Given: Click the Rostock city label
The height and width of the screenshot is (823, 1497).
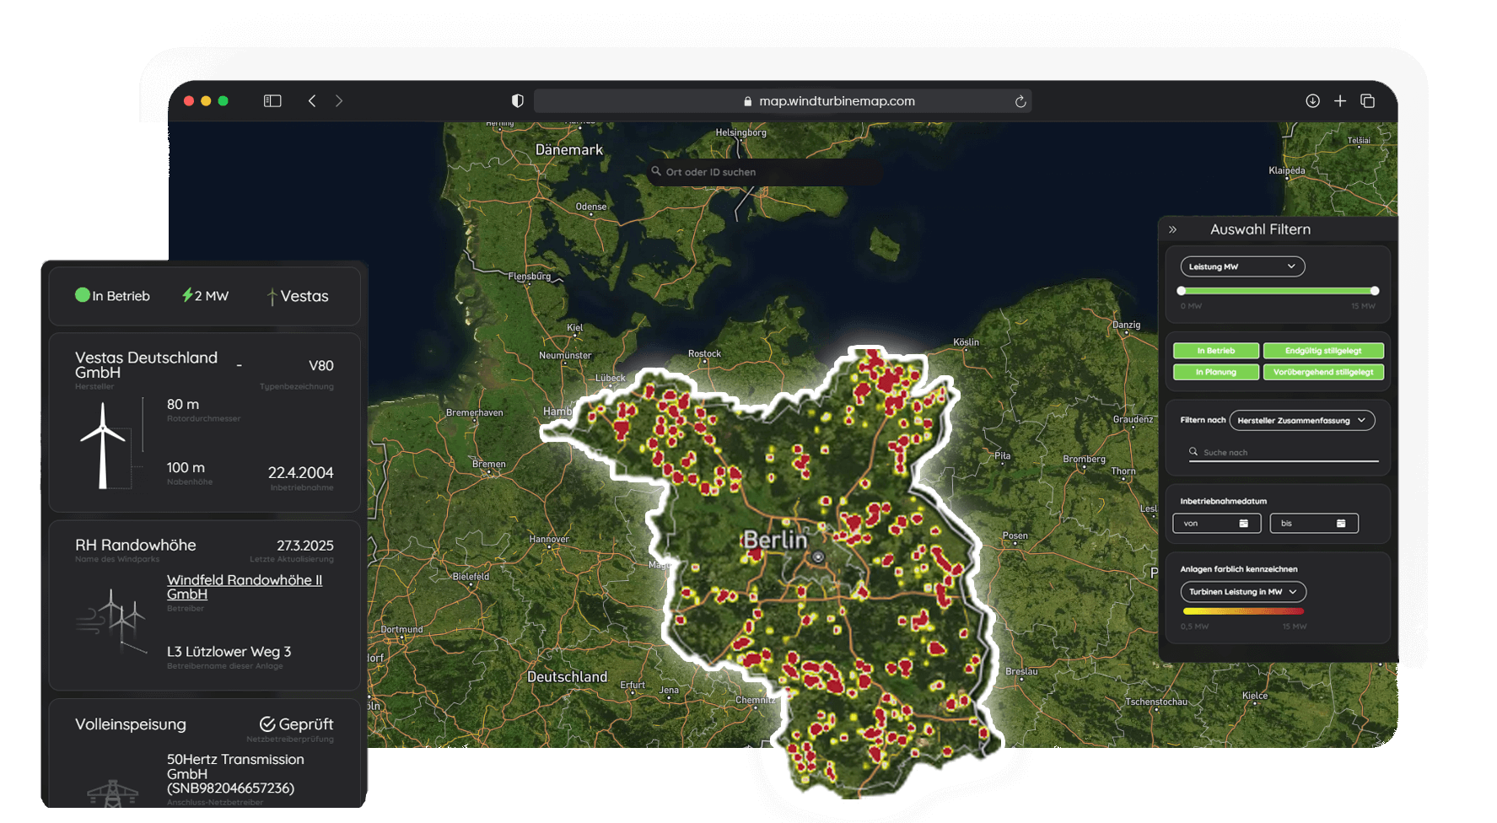Looking at the screenshot, I should pyautogui.click(x=704, y=353).
